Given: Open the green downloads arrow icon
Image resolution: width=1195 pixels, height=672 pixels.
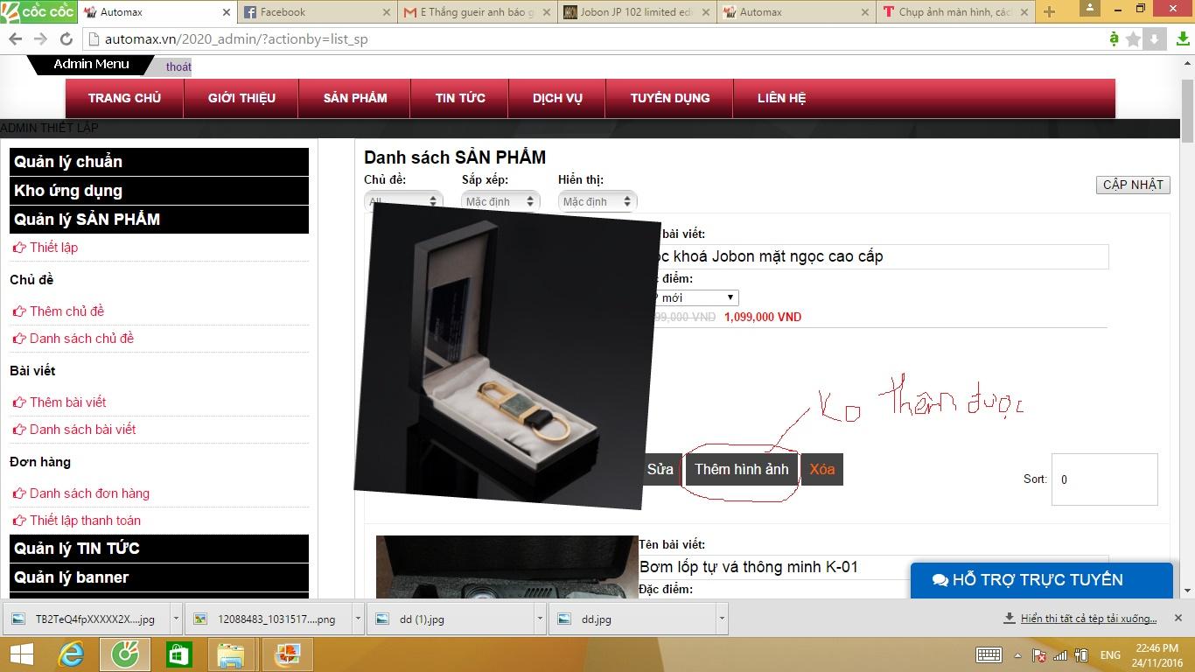Looking at the screenshot, I should tap(1182, 39).
